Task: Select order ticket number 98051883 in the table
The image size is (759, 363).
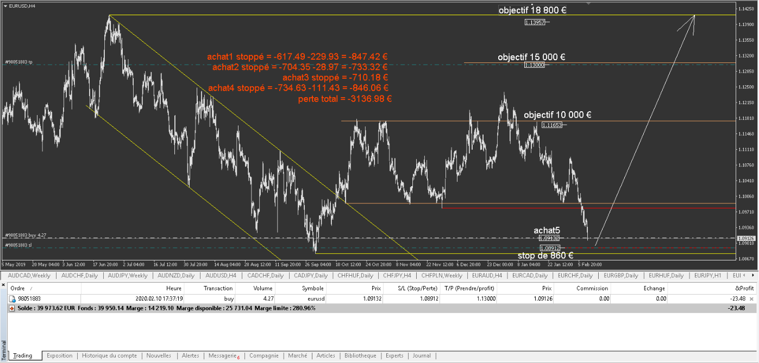Action: point(28,299)
